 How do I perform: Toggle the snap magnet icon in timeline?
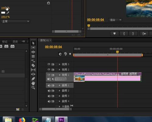[x=60, y=54]
